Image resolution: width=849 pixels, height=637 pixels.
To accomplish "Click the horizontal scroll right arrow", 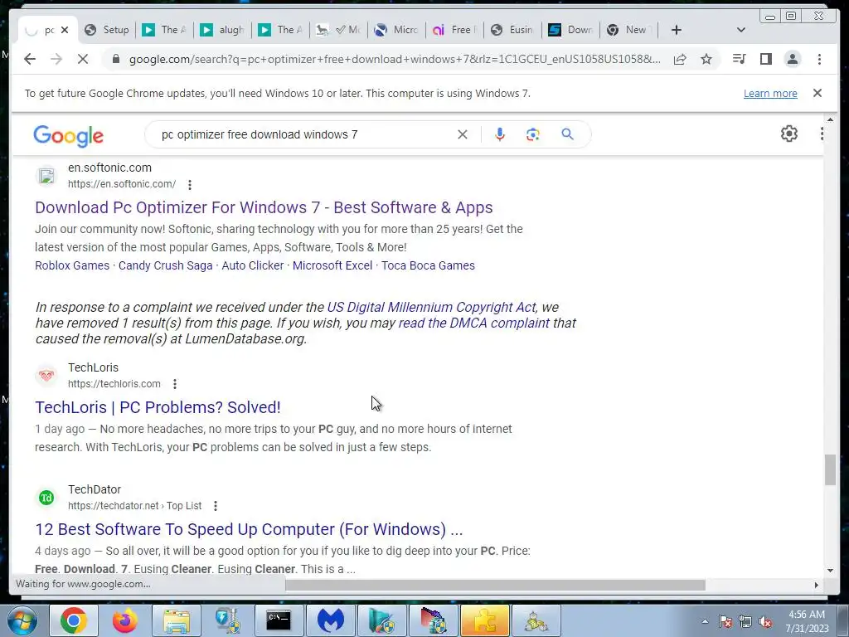I will tap(816, 585).
